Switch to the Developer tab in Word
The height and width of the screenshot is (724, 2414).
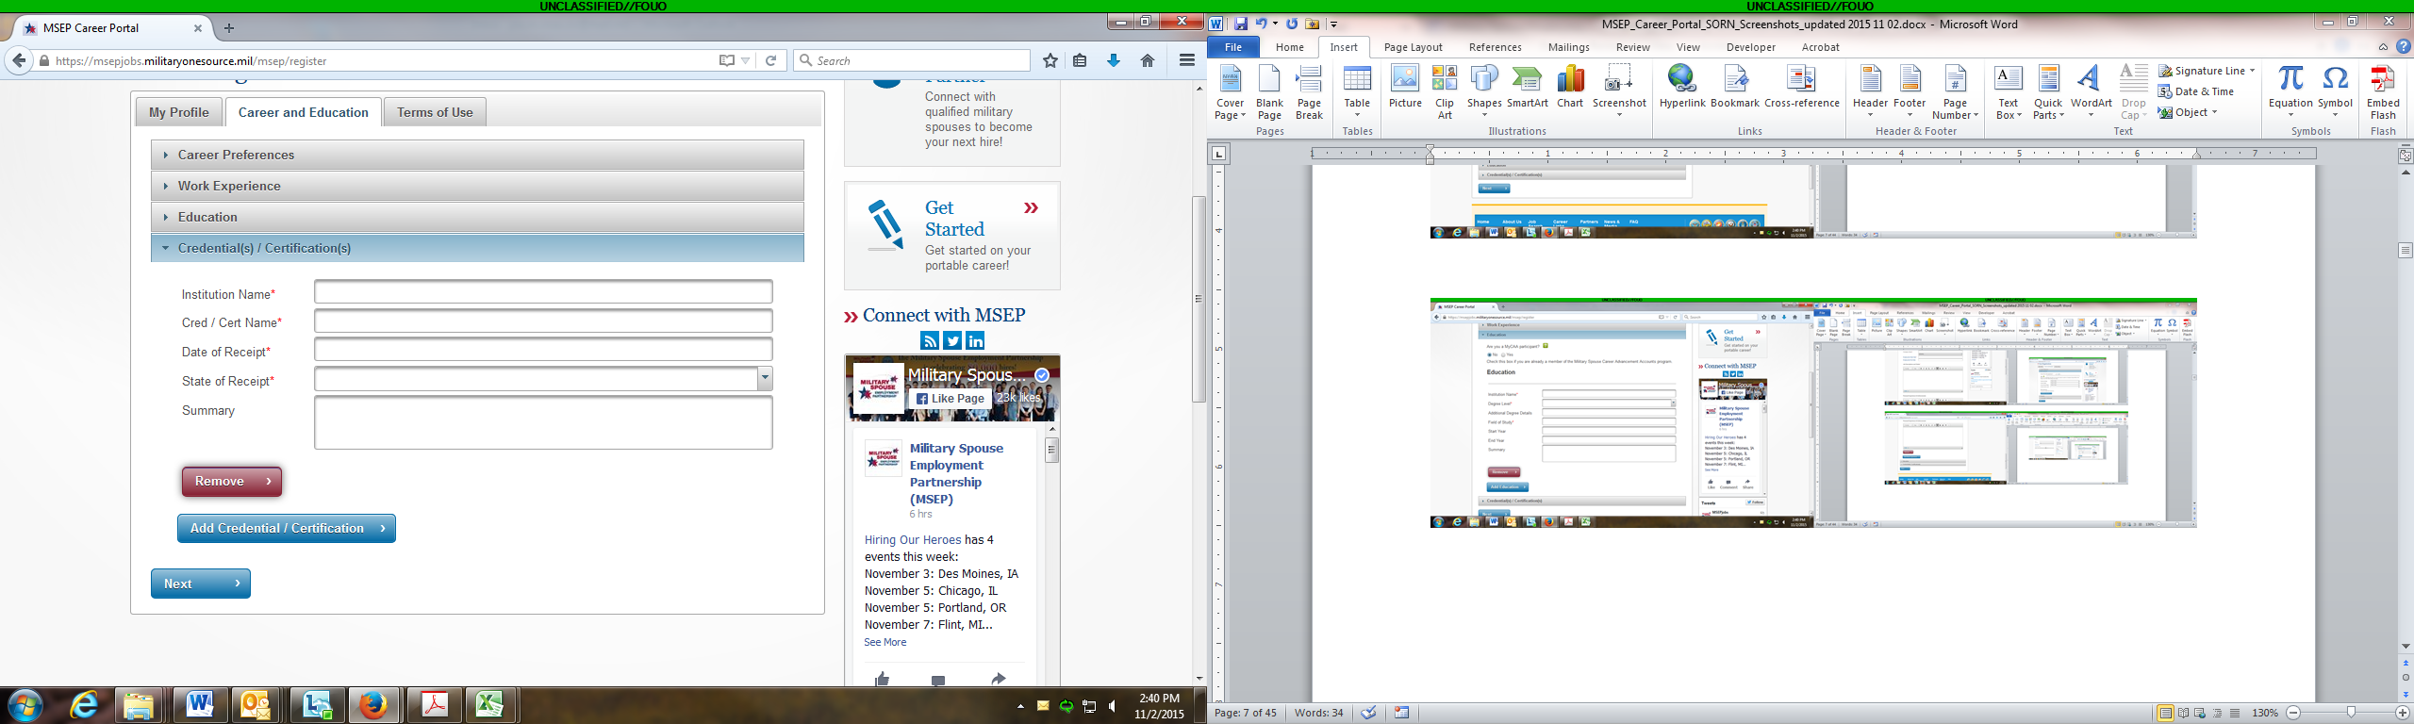click(1751, 47)
